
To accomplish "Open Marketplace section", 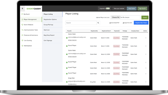I will coord(31,46).
